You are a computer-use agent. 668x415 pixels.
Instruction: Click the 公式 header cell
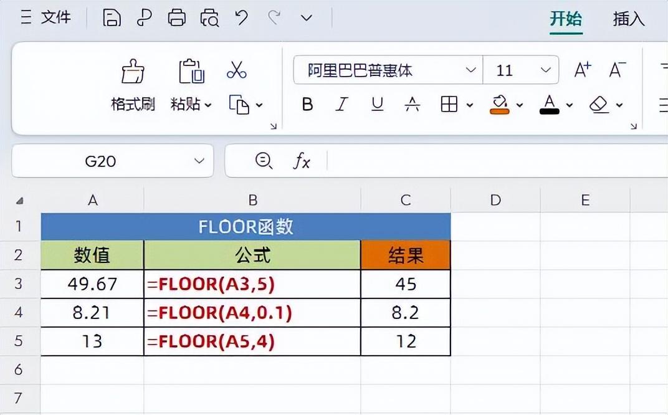252,255
